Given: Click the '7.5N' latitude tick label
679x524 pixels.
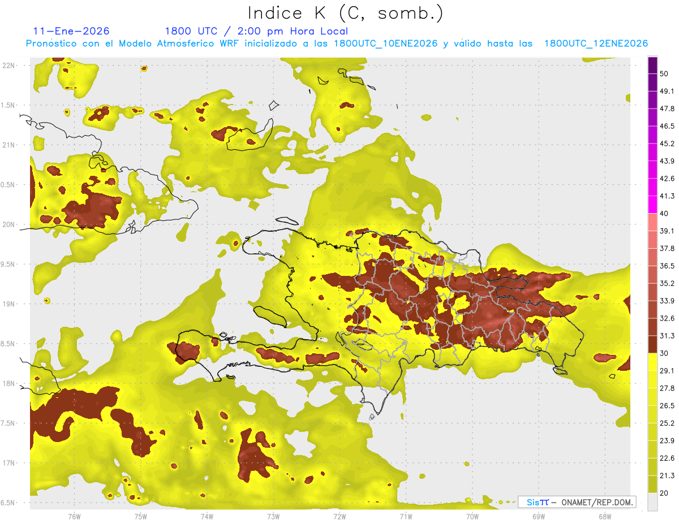Looking at the screenshot, I should [x=8, y=423].
